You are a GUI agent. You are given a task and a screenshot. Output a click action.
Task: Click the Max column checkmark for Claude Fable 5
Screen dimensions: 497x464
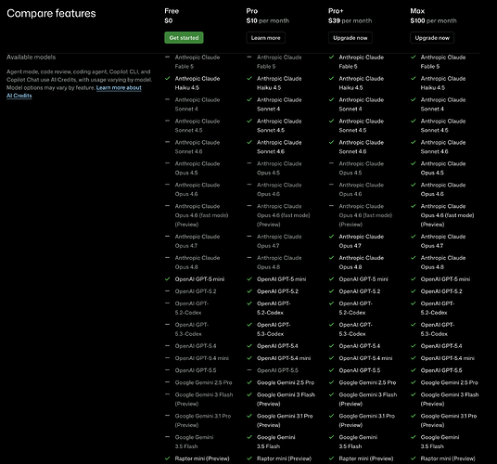pyautogui.click(x=413, y=58)
